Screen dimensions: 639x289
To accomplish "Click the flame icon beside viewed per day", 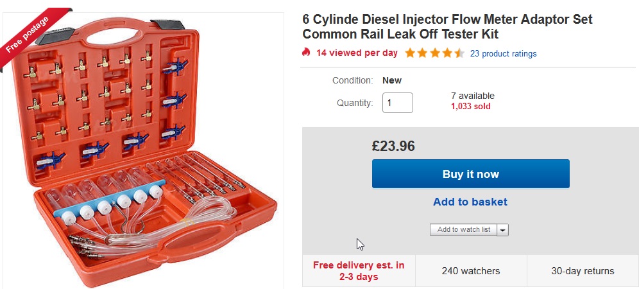I will click(306, 53).
